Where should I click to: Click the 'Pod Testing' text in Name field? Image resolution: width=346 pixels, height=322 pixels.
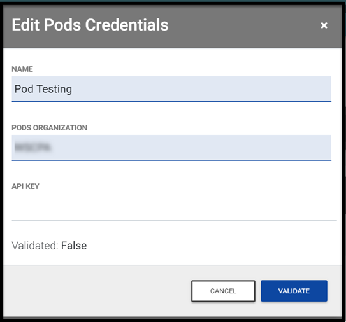43,89
